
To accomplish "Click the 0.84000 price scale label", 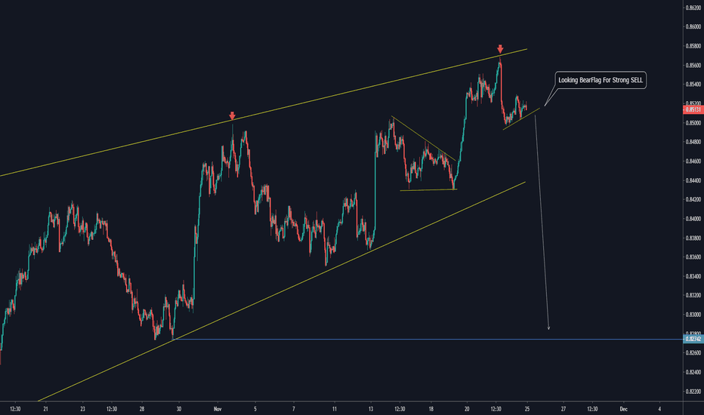I will point(693,219).
